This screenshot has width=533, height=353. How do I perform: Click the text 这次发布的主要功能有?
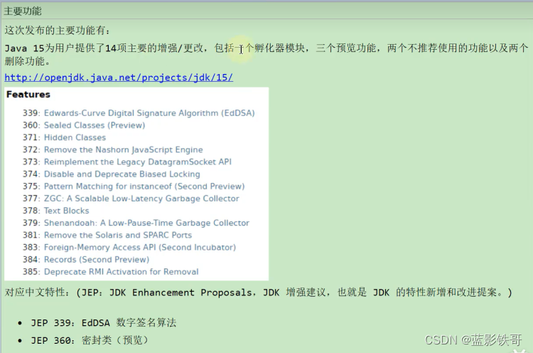click(x=57, y=31)
